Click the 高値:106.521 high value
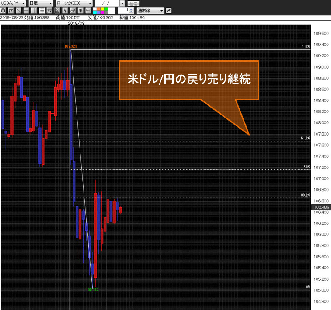 (69, 18)
